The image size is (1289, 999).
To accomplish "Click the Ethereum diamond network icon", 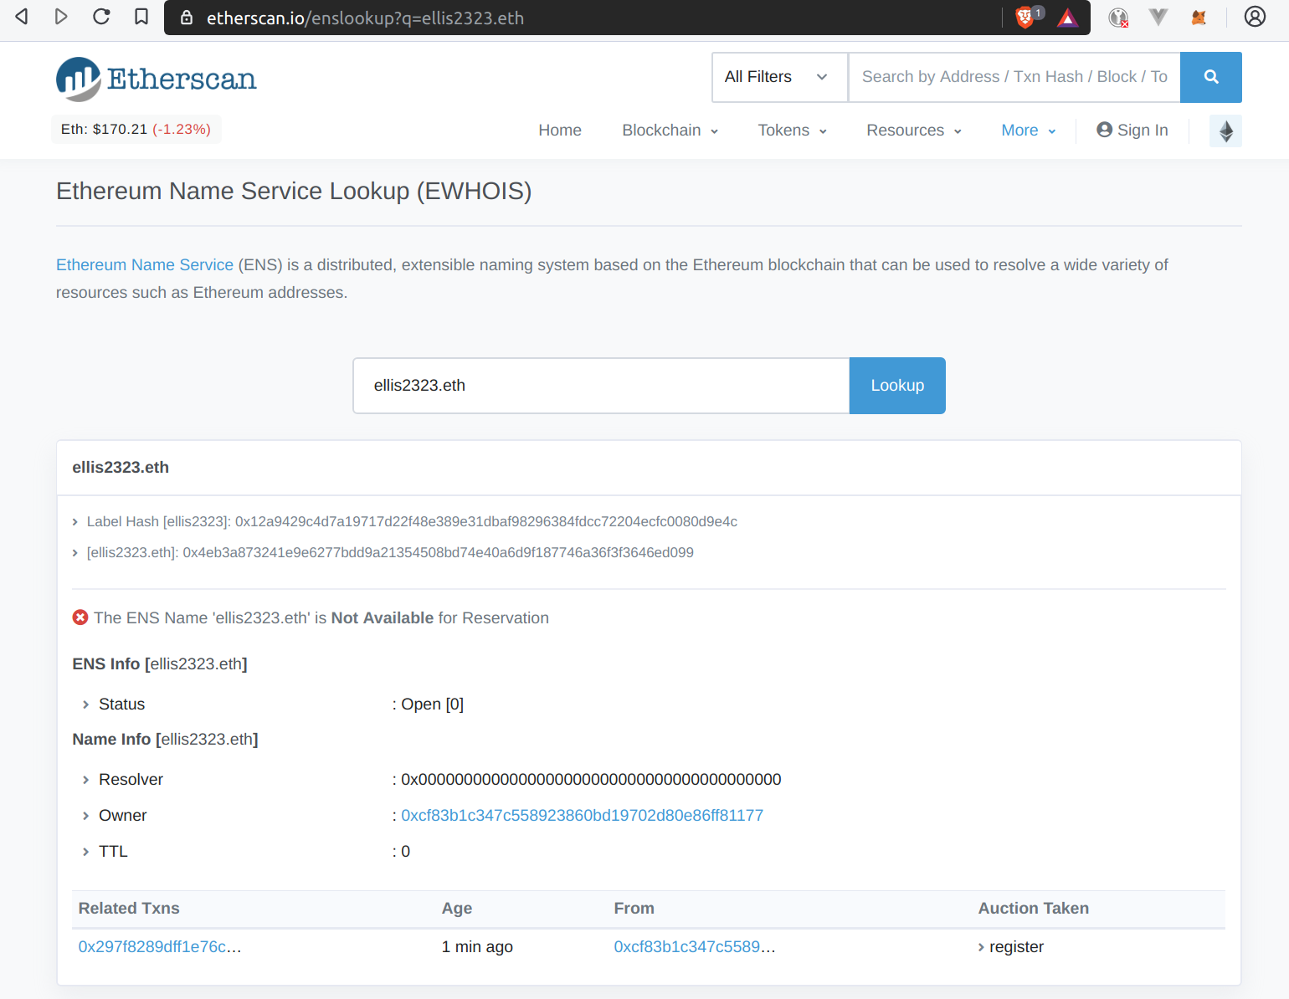I will (x=1225, y=131).
